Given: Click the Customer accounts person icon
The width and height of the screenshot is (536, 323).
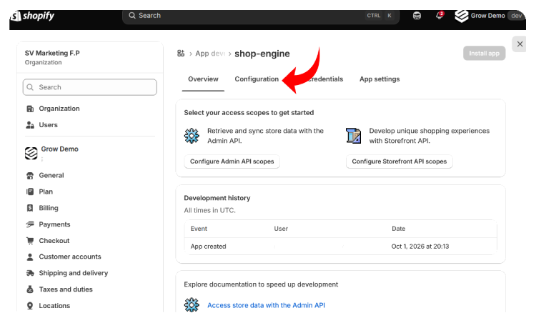Looking at the screenshot, I should (30, 257).
